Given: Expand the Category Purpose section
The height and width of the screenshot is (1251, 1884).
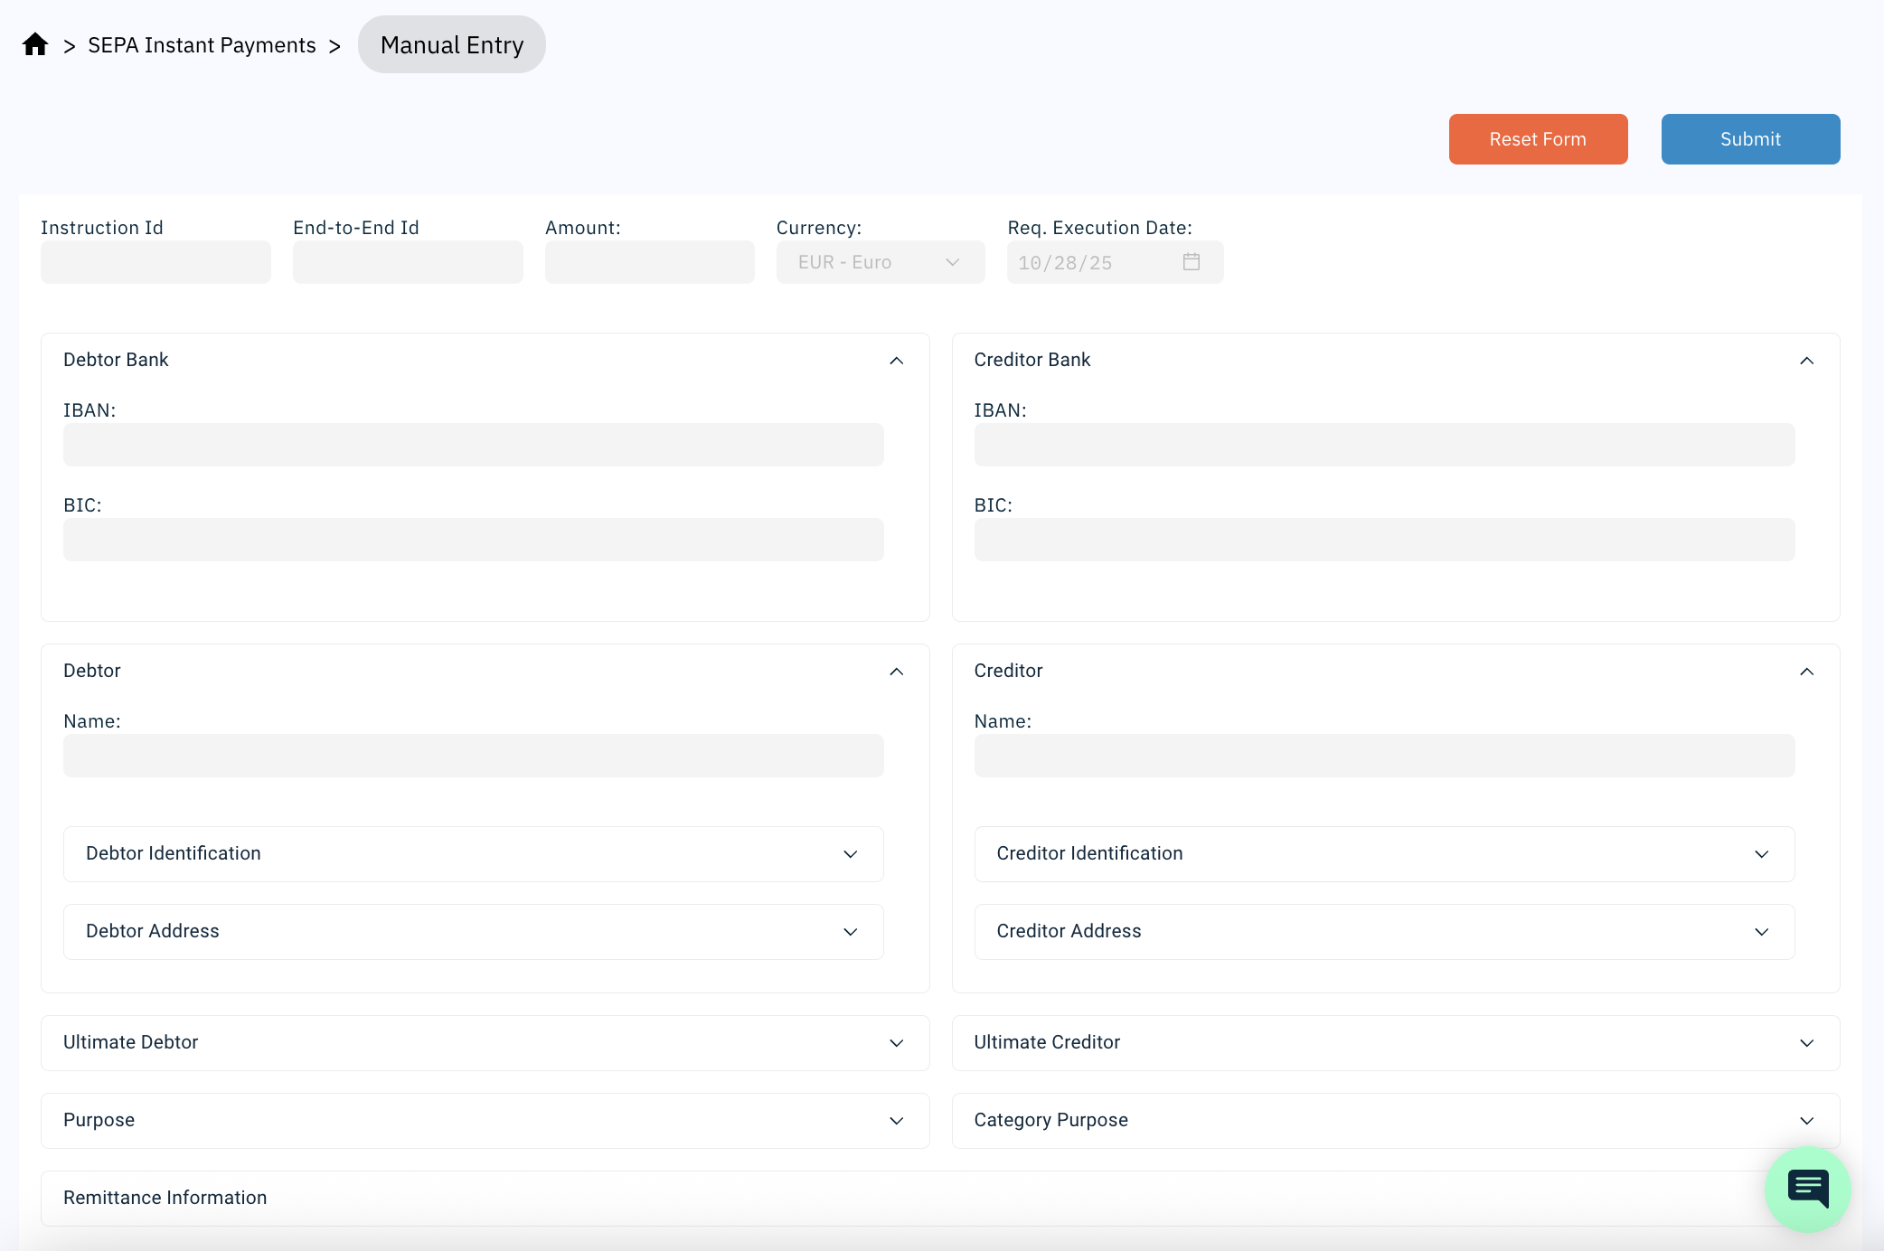Looking at the screenshot, I should pos(1395,1121).
